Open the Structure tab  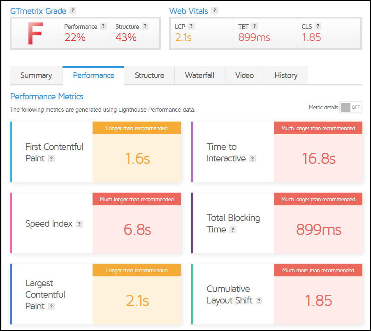150,76
